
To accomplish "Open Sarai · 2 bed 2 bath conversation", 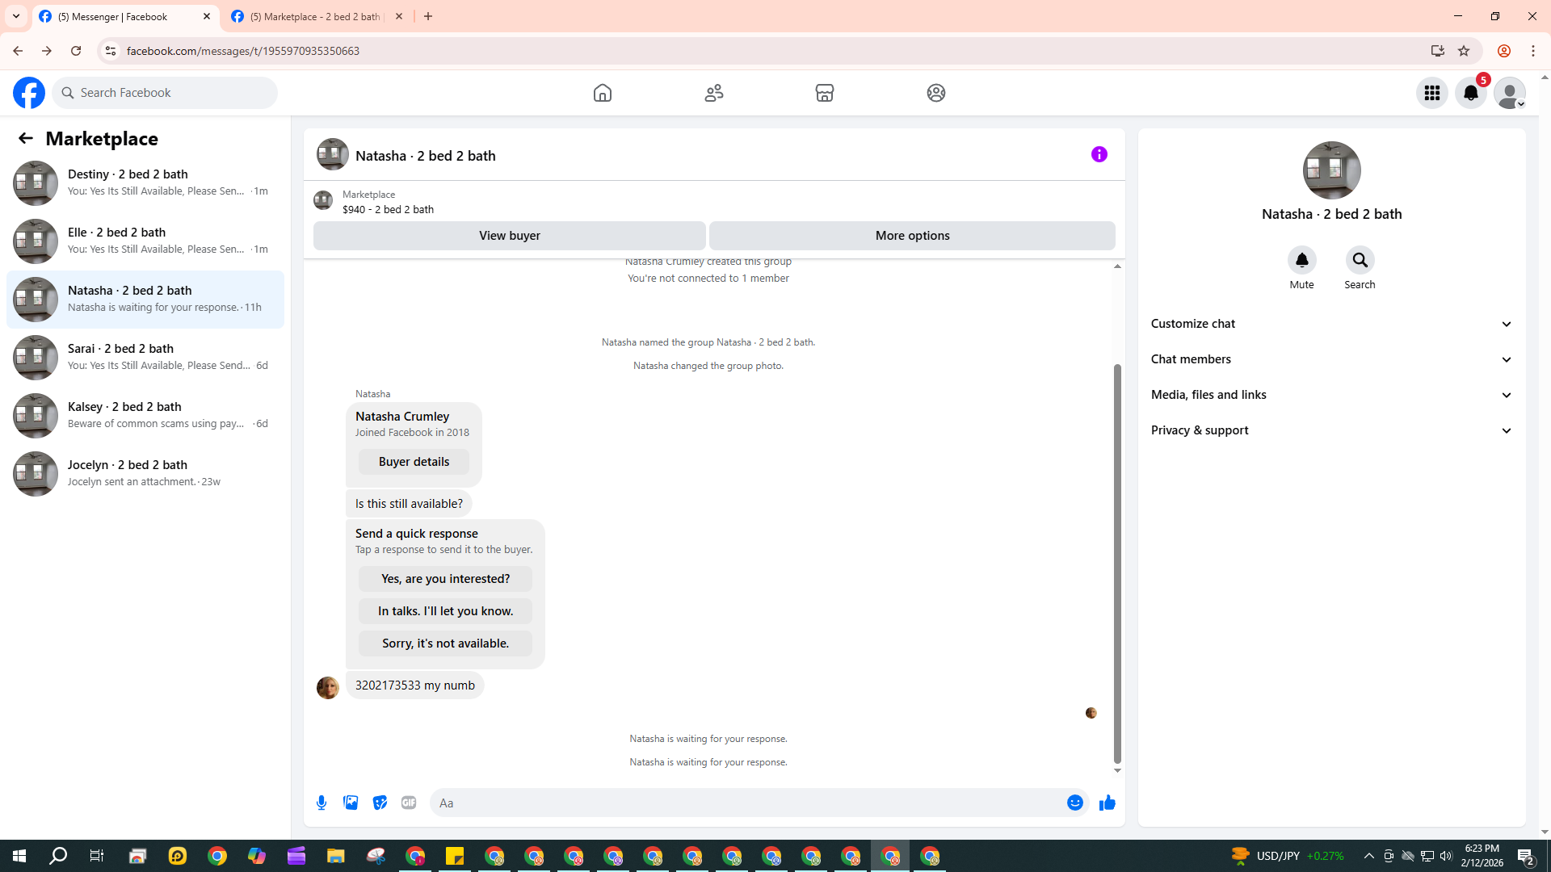I will 145,358.
